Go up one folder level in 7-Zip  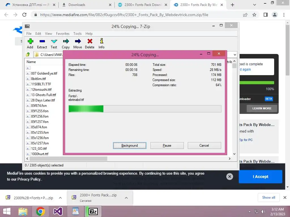tap(28, 55)
